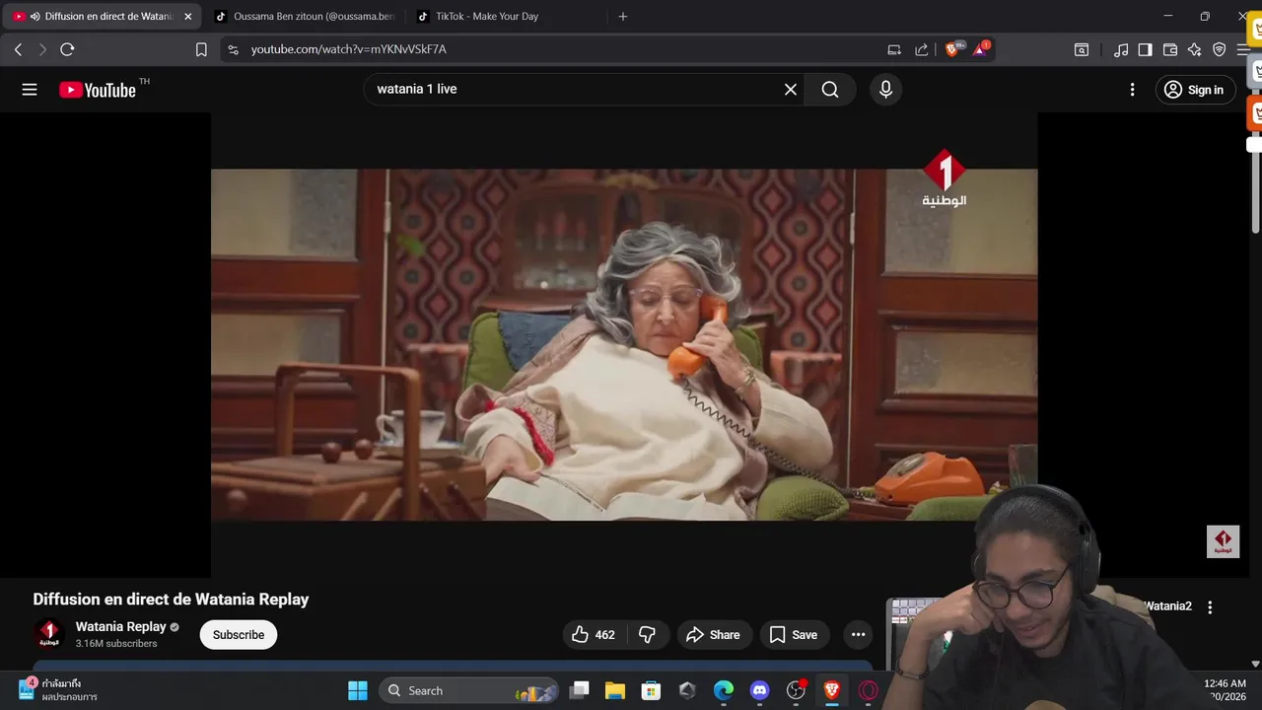
Task: Click the video player to pause
Action: click(624, 345)
